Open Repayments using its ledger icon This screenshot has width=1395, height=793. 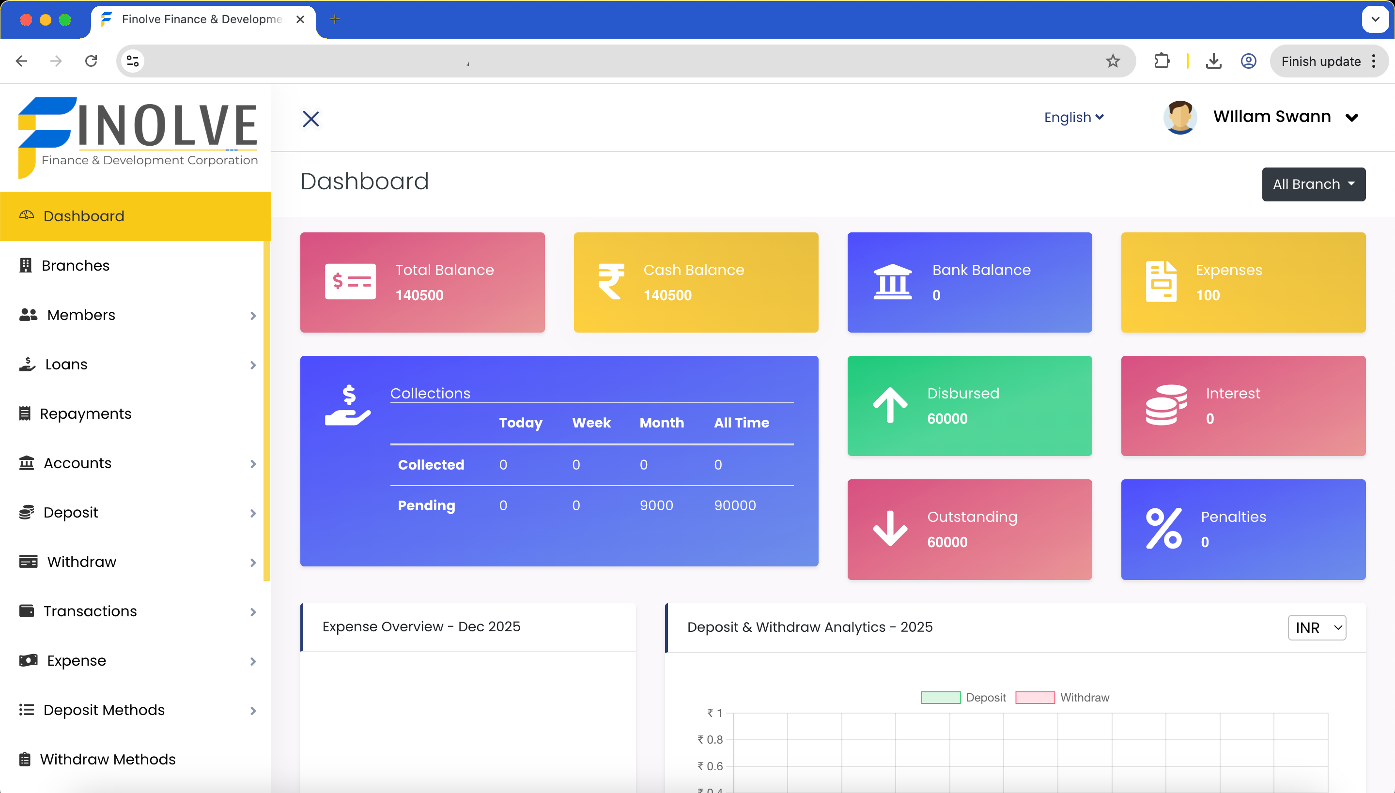(26, 413)
